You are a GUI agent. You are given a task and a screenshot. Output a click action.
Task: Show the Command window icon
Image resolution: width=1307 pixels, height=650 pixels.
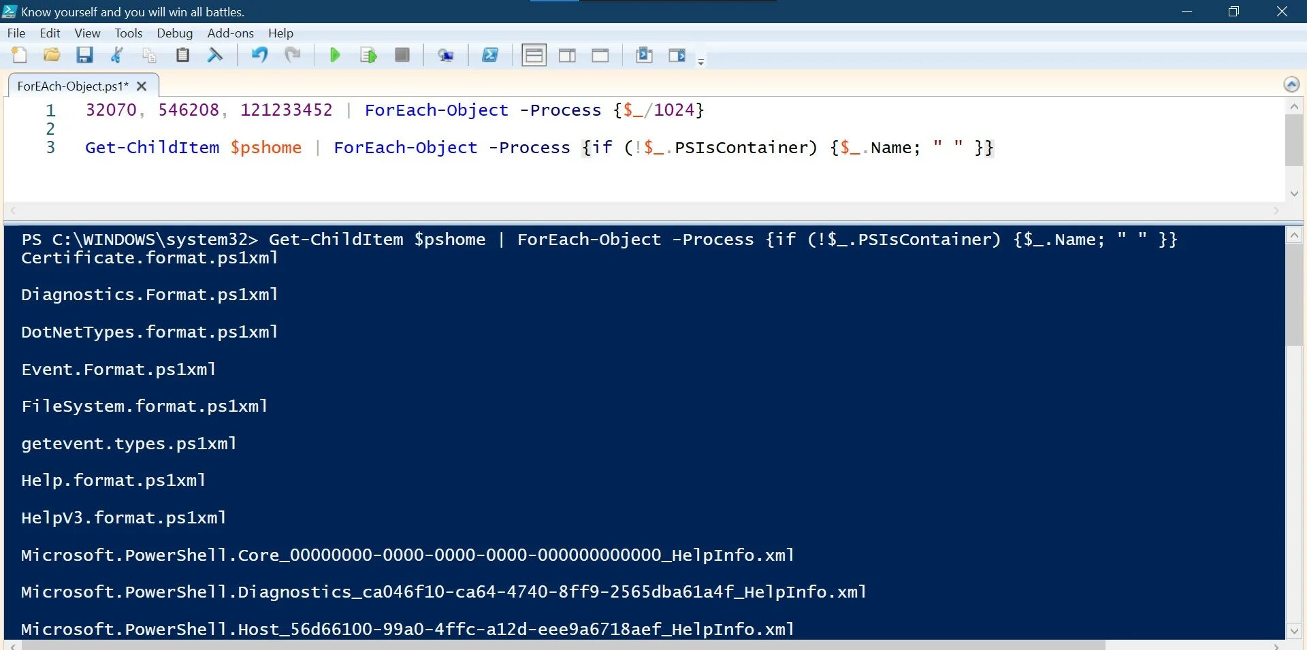click(x=644, y=55)
